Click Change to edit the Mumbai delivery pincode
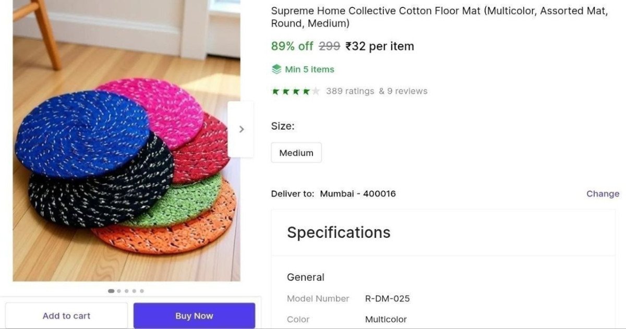The height and width of the screenshot is (329, 626). pyautogui.click(x=603, y=193)
